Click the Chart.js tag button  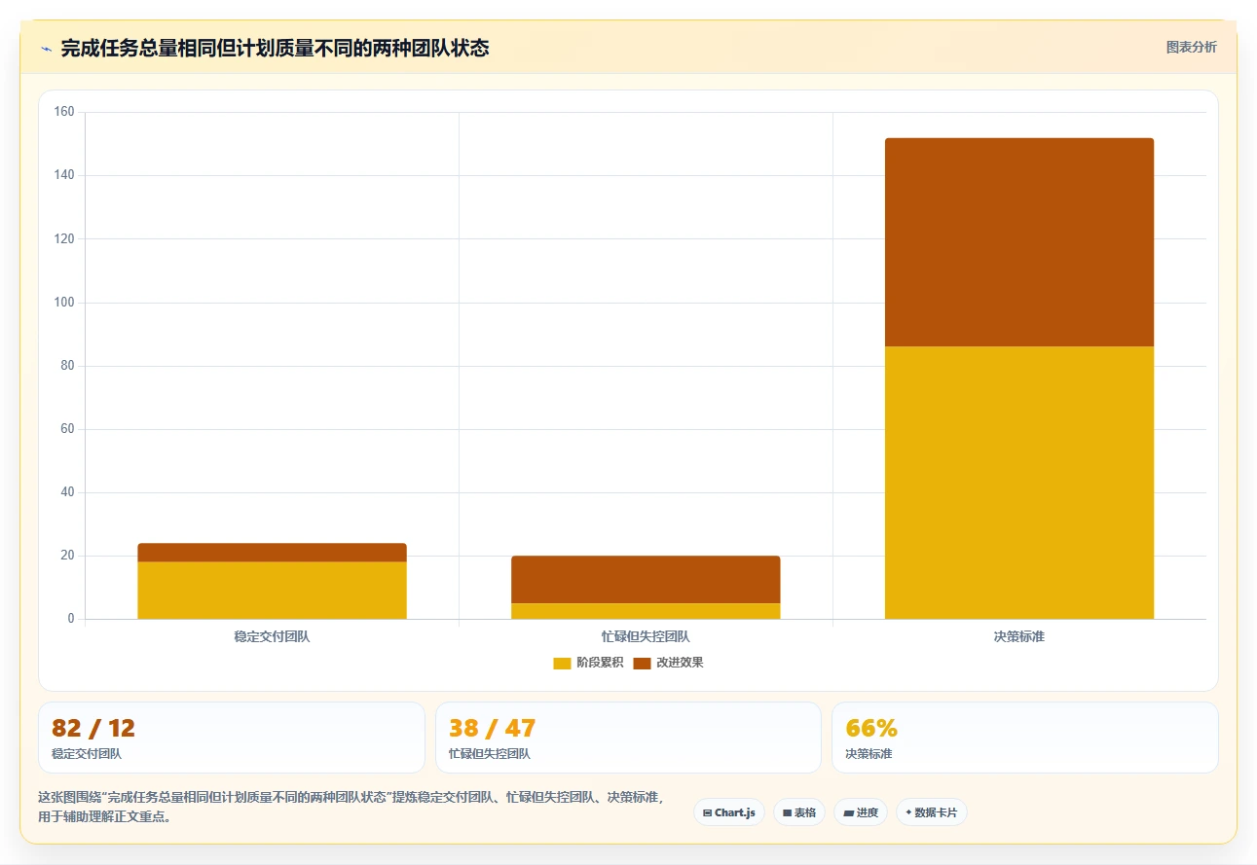(x=729, y=812)
